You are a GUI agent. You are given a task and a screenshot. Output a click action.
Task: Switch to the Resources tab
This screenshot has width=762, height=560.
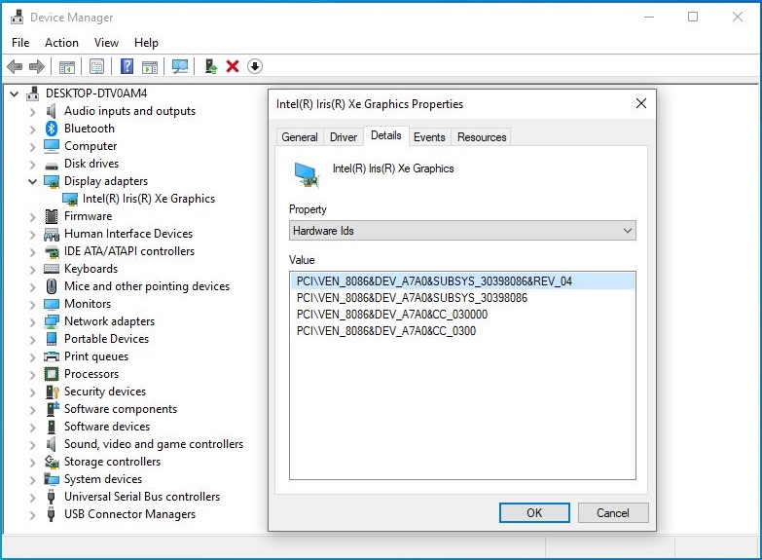pos(482,137)
